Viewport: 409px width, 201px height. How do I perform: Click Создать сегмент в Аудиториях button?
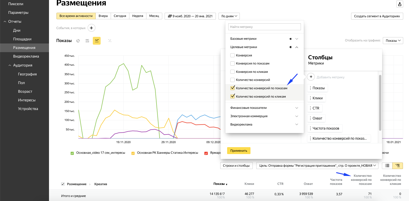(377, 16)
